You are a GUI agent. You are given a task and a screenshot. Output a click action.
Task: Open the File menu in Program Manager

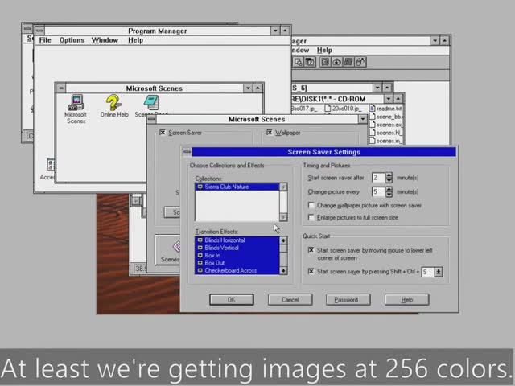(45, 40)
